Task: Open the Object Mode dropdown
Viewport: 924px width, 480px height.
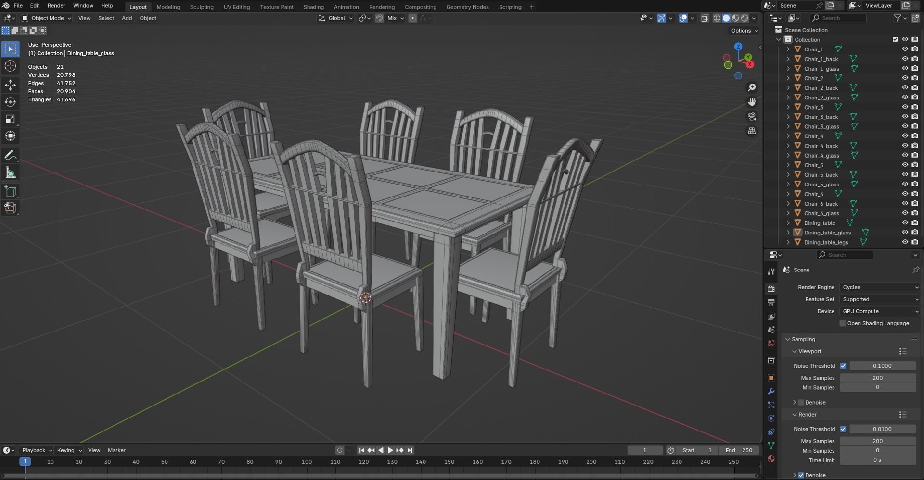Action: (x=46, y=18)
